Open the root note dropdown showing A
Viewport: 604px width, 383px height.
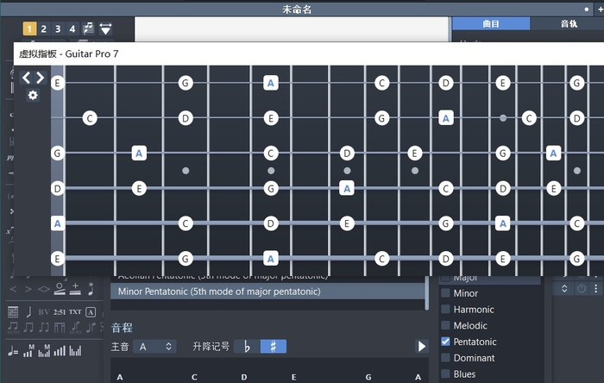tap(156, 346)
